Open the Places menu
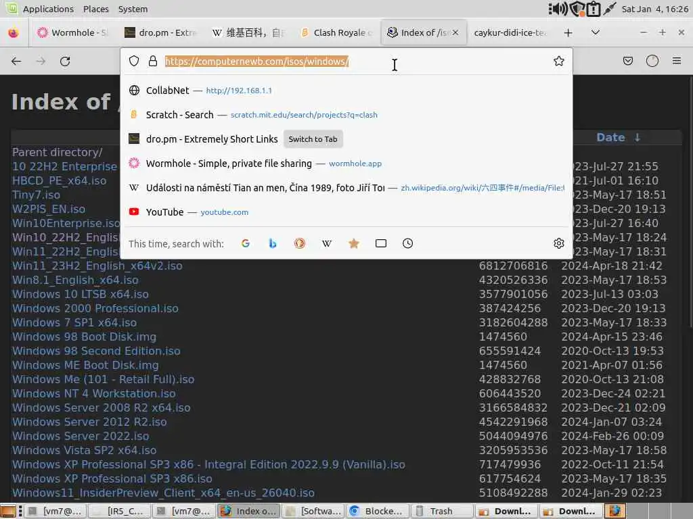The height and width of the screenshot is (519, 693). (96, 9)
